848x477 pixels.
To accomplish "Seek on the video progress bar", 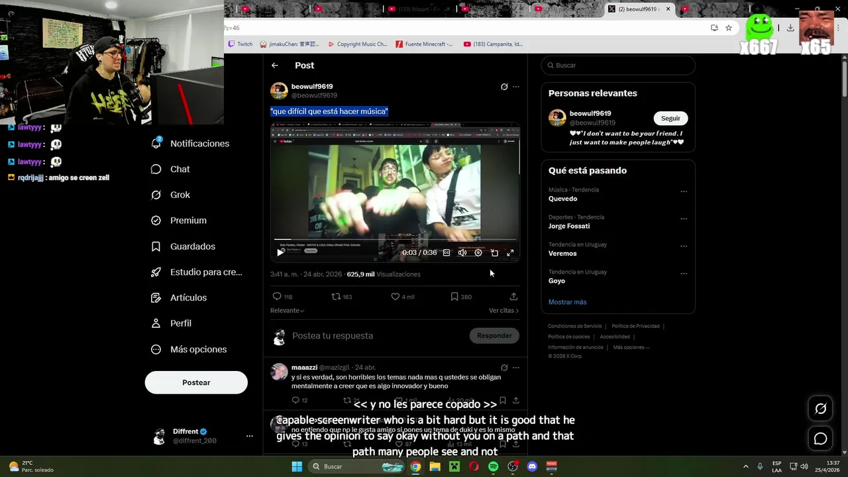I will tap(395, 239).
